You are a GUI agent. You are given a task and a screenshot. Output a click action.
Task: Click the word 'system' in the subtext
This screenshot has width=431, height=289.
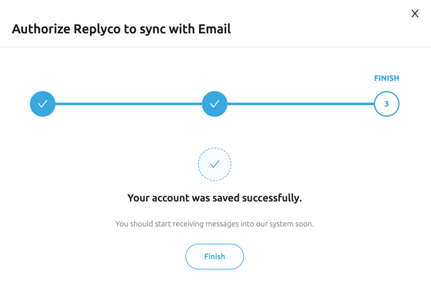tap(277, 224)
